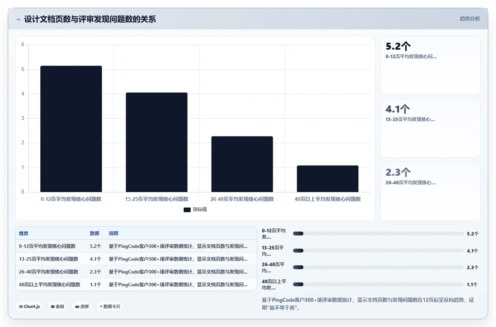The width and height of the screenshot is (496, 327).
Task: Open the 2.3个 data card
Action: pos(431,191)
